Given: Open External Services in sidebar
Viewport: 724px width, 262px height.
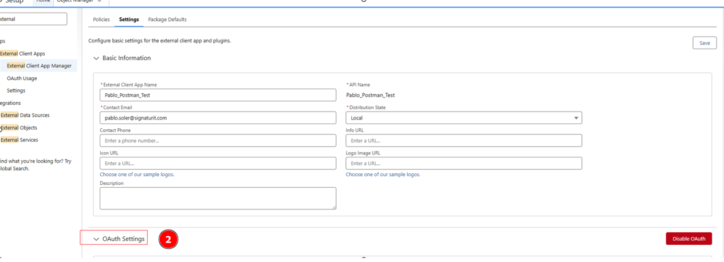Looking at the screenshot, I should 19,140.
